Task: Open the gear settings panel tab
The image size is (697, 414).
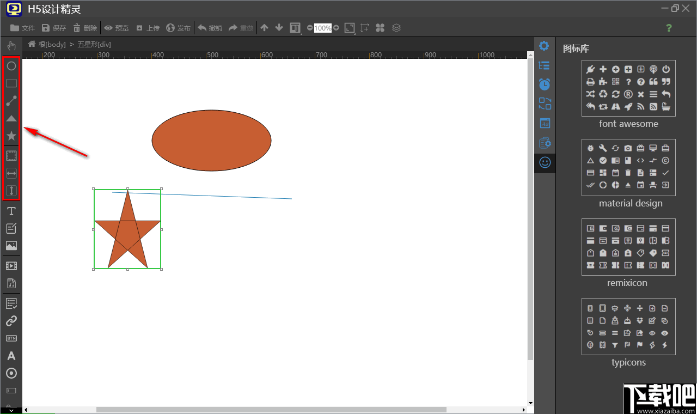Action: (x=544, y=46)
